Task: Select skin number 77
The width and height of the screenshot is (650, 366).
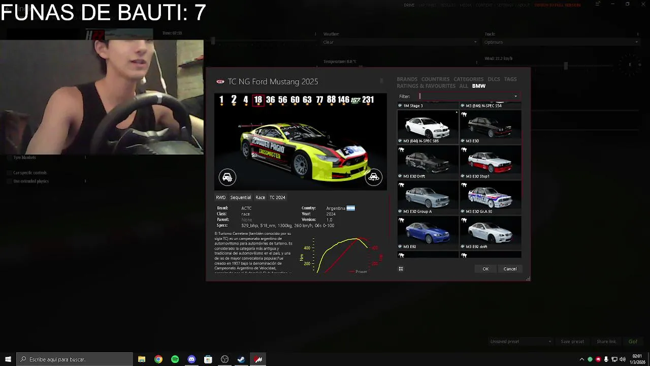Action: pyautogui.click(x=319, y=100)
